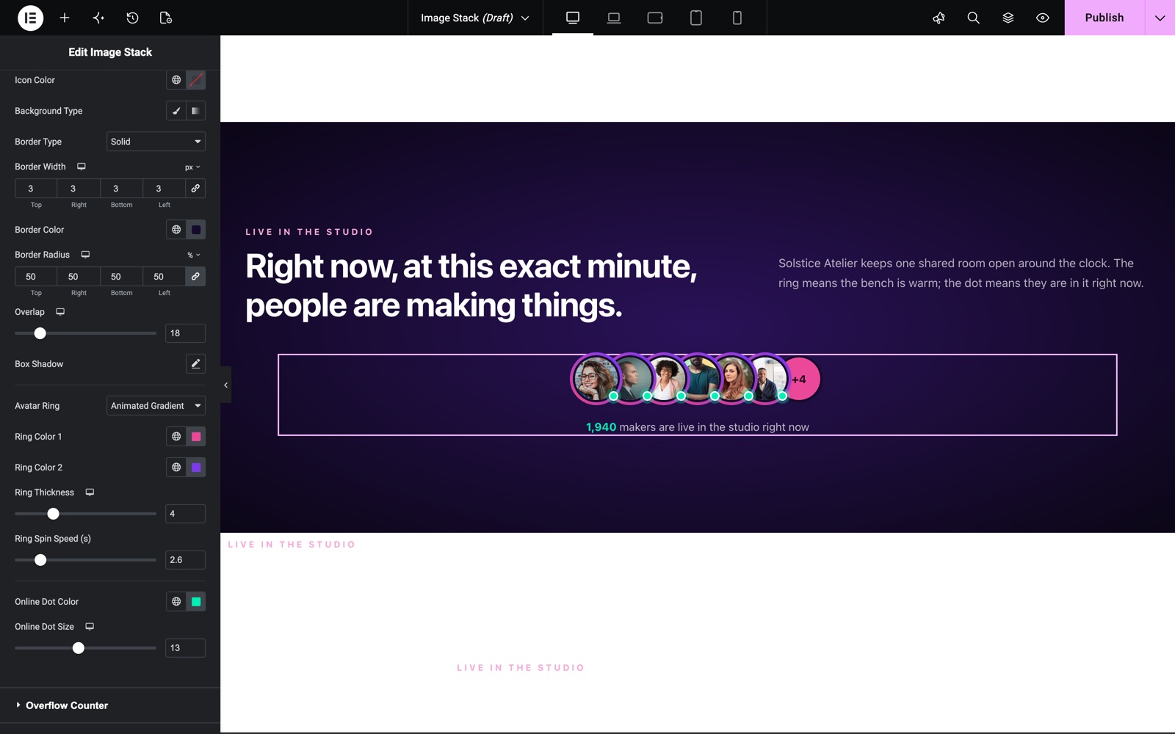
Task: Click the Ring Spin Speed value field
Action: tap(185, 560)
